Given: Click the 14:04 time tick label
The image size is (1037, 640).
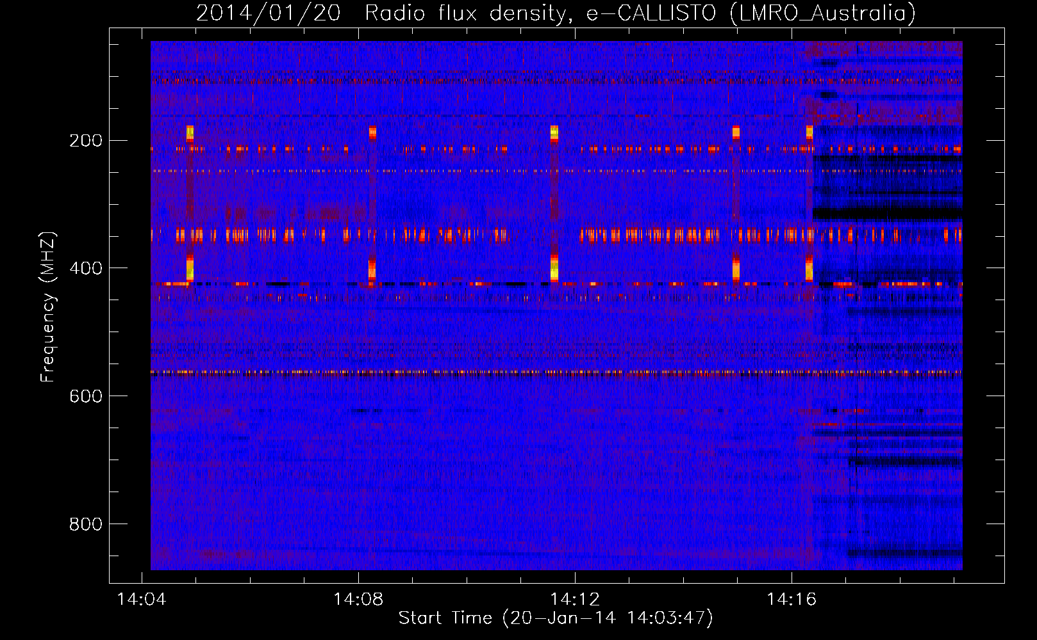Looking at the screenshot, I should [x=142, y=599].
